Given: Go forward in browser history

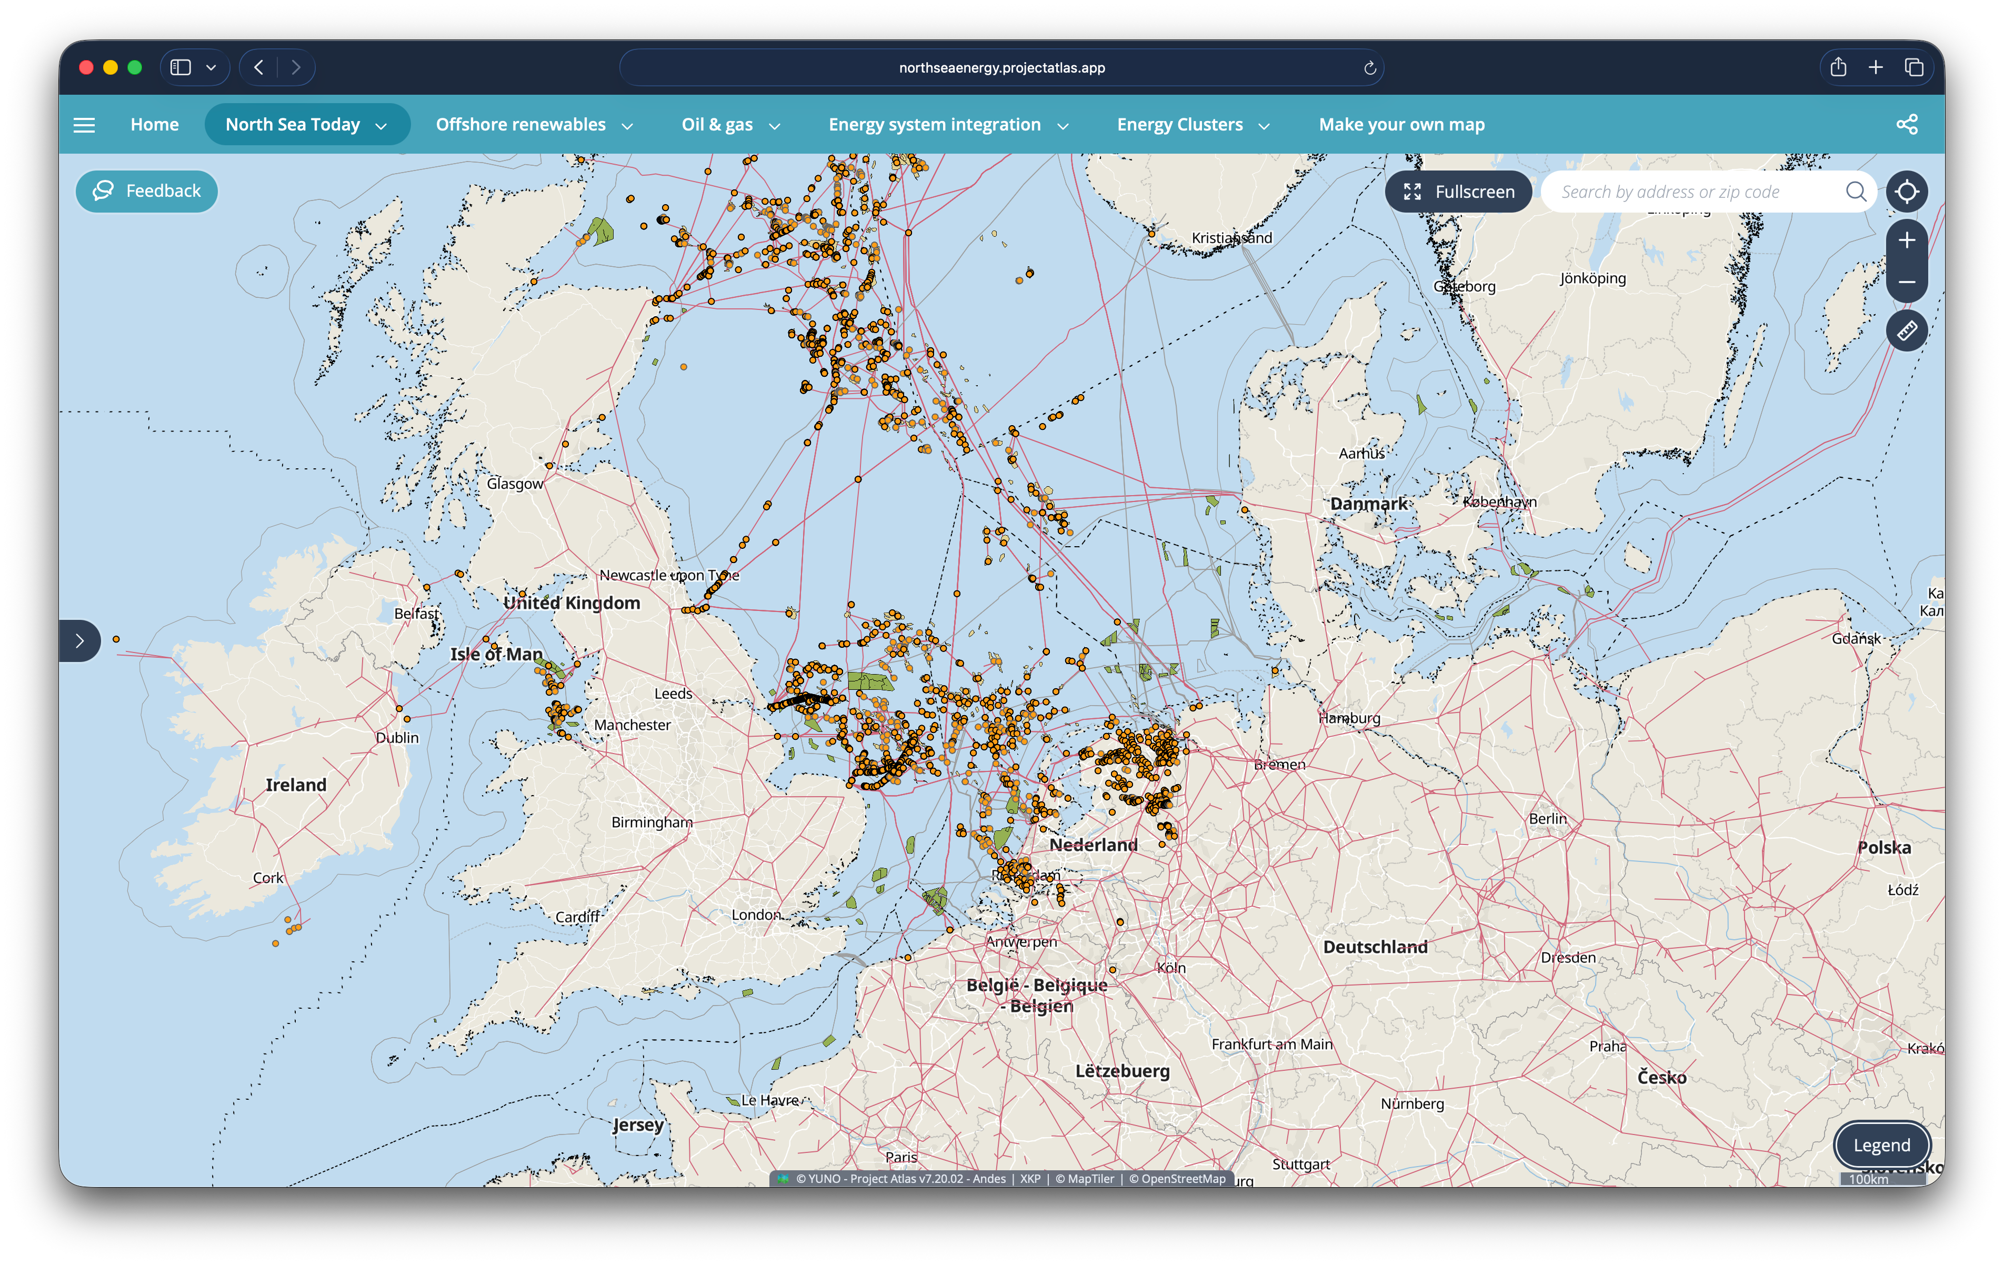Looking at the screenshot, I should (295, 67).
